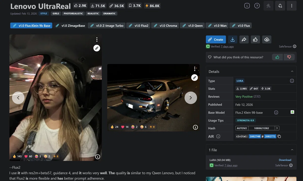This screenshot has height=181, width=303.
Task: Click the 2.9K thumbs-up likes badge
Action: 80,6
